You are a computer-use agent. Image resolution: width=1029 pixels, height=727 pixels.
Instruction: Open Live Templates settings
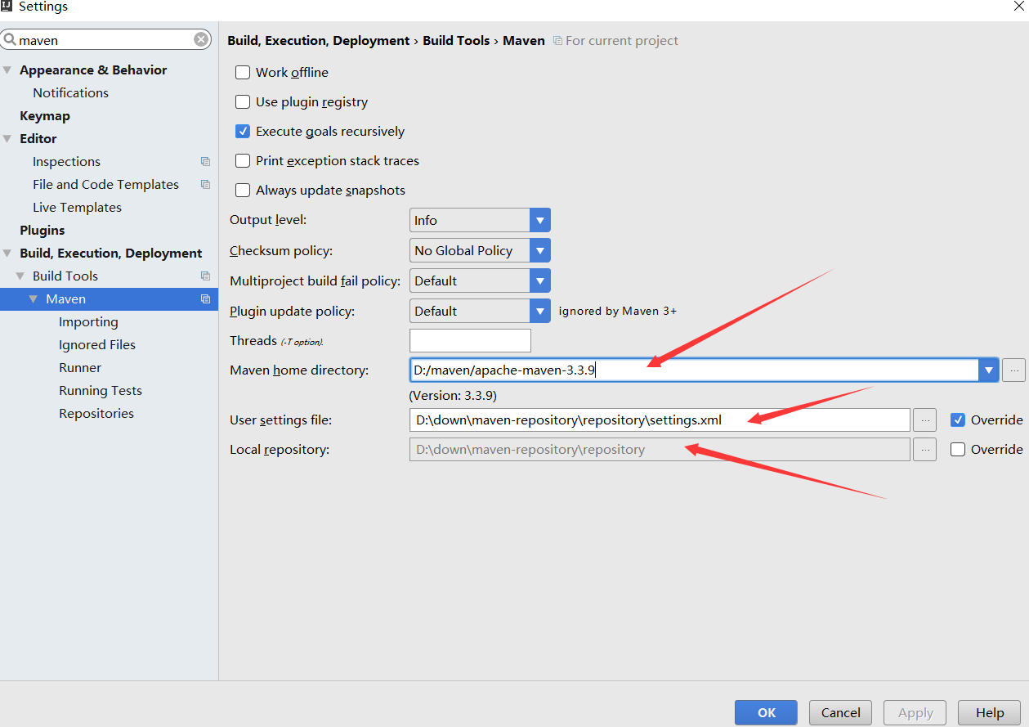pyautogui.click(x=77, y=208)
